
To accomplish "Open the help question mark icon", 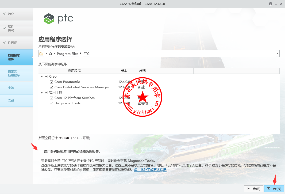I will 271,4.
